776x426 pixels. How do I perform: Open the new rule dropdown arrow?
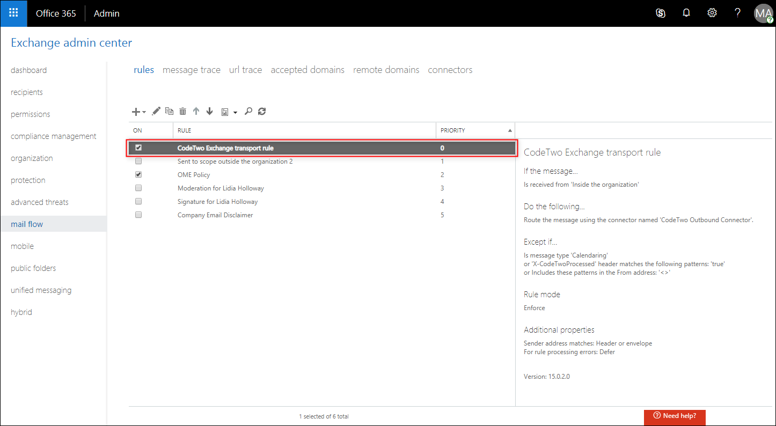point(143,111)
